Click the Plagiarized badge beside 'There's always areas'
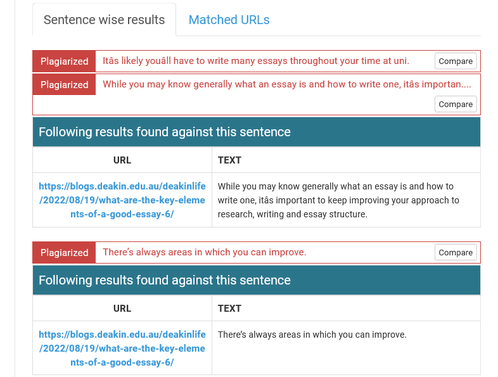This screenshot has width=498, height=377. (64, 252)
